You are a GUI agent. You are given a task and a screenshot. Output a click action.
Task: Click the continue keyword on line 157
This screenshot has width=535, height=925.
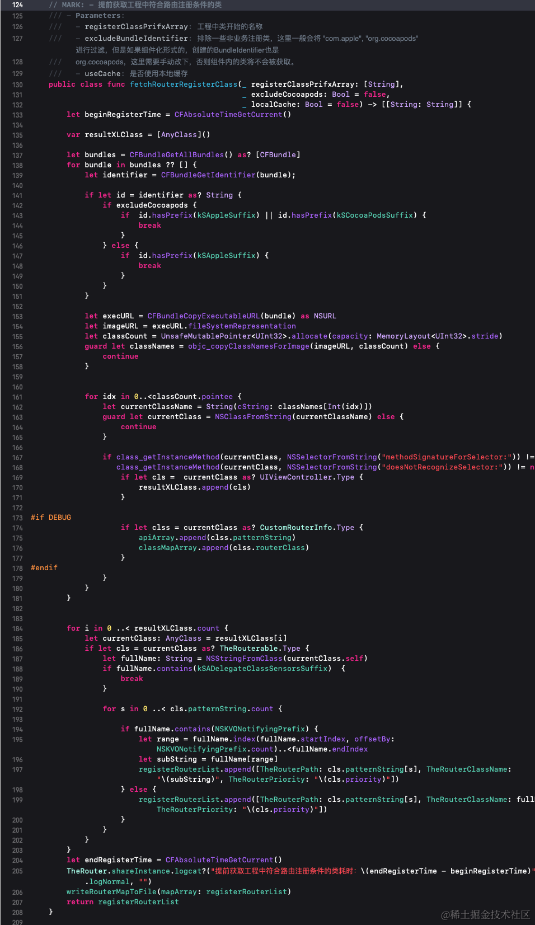point(120,356)
